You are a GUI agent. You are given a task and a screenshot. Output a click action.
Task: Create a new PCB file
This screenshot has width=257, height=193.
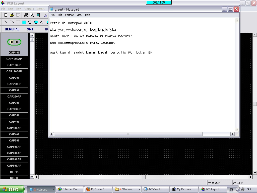coord(6,15)
